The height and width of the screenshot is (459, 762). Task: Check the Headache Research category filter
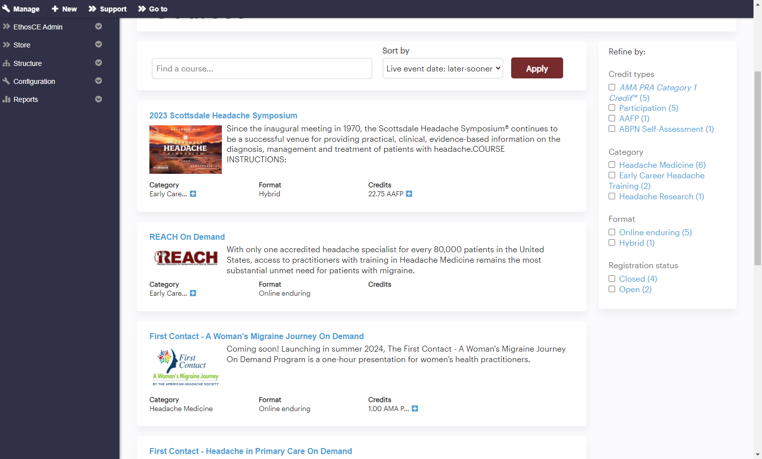coord(612,196)
